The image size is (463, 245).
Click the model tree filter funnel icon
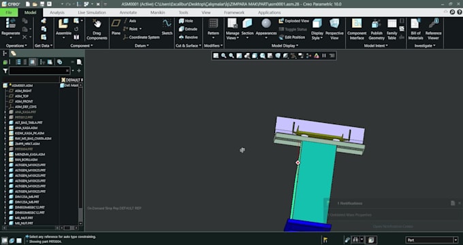pyautogui.click(x=5, y=71)
